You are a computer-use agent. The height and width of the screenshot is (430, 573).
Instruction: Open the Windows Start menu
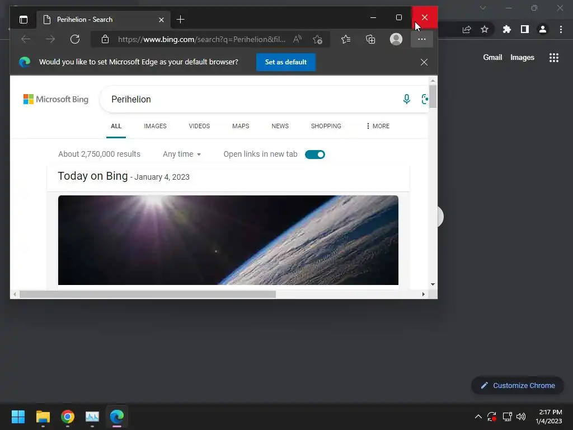[18, 417]
